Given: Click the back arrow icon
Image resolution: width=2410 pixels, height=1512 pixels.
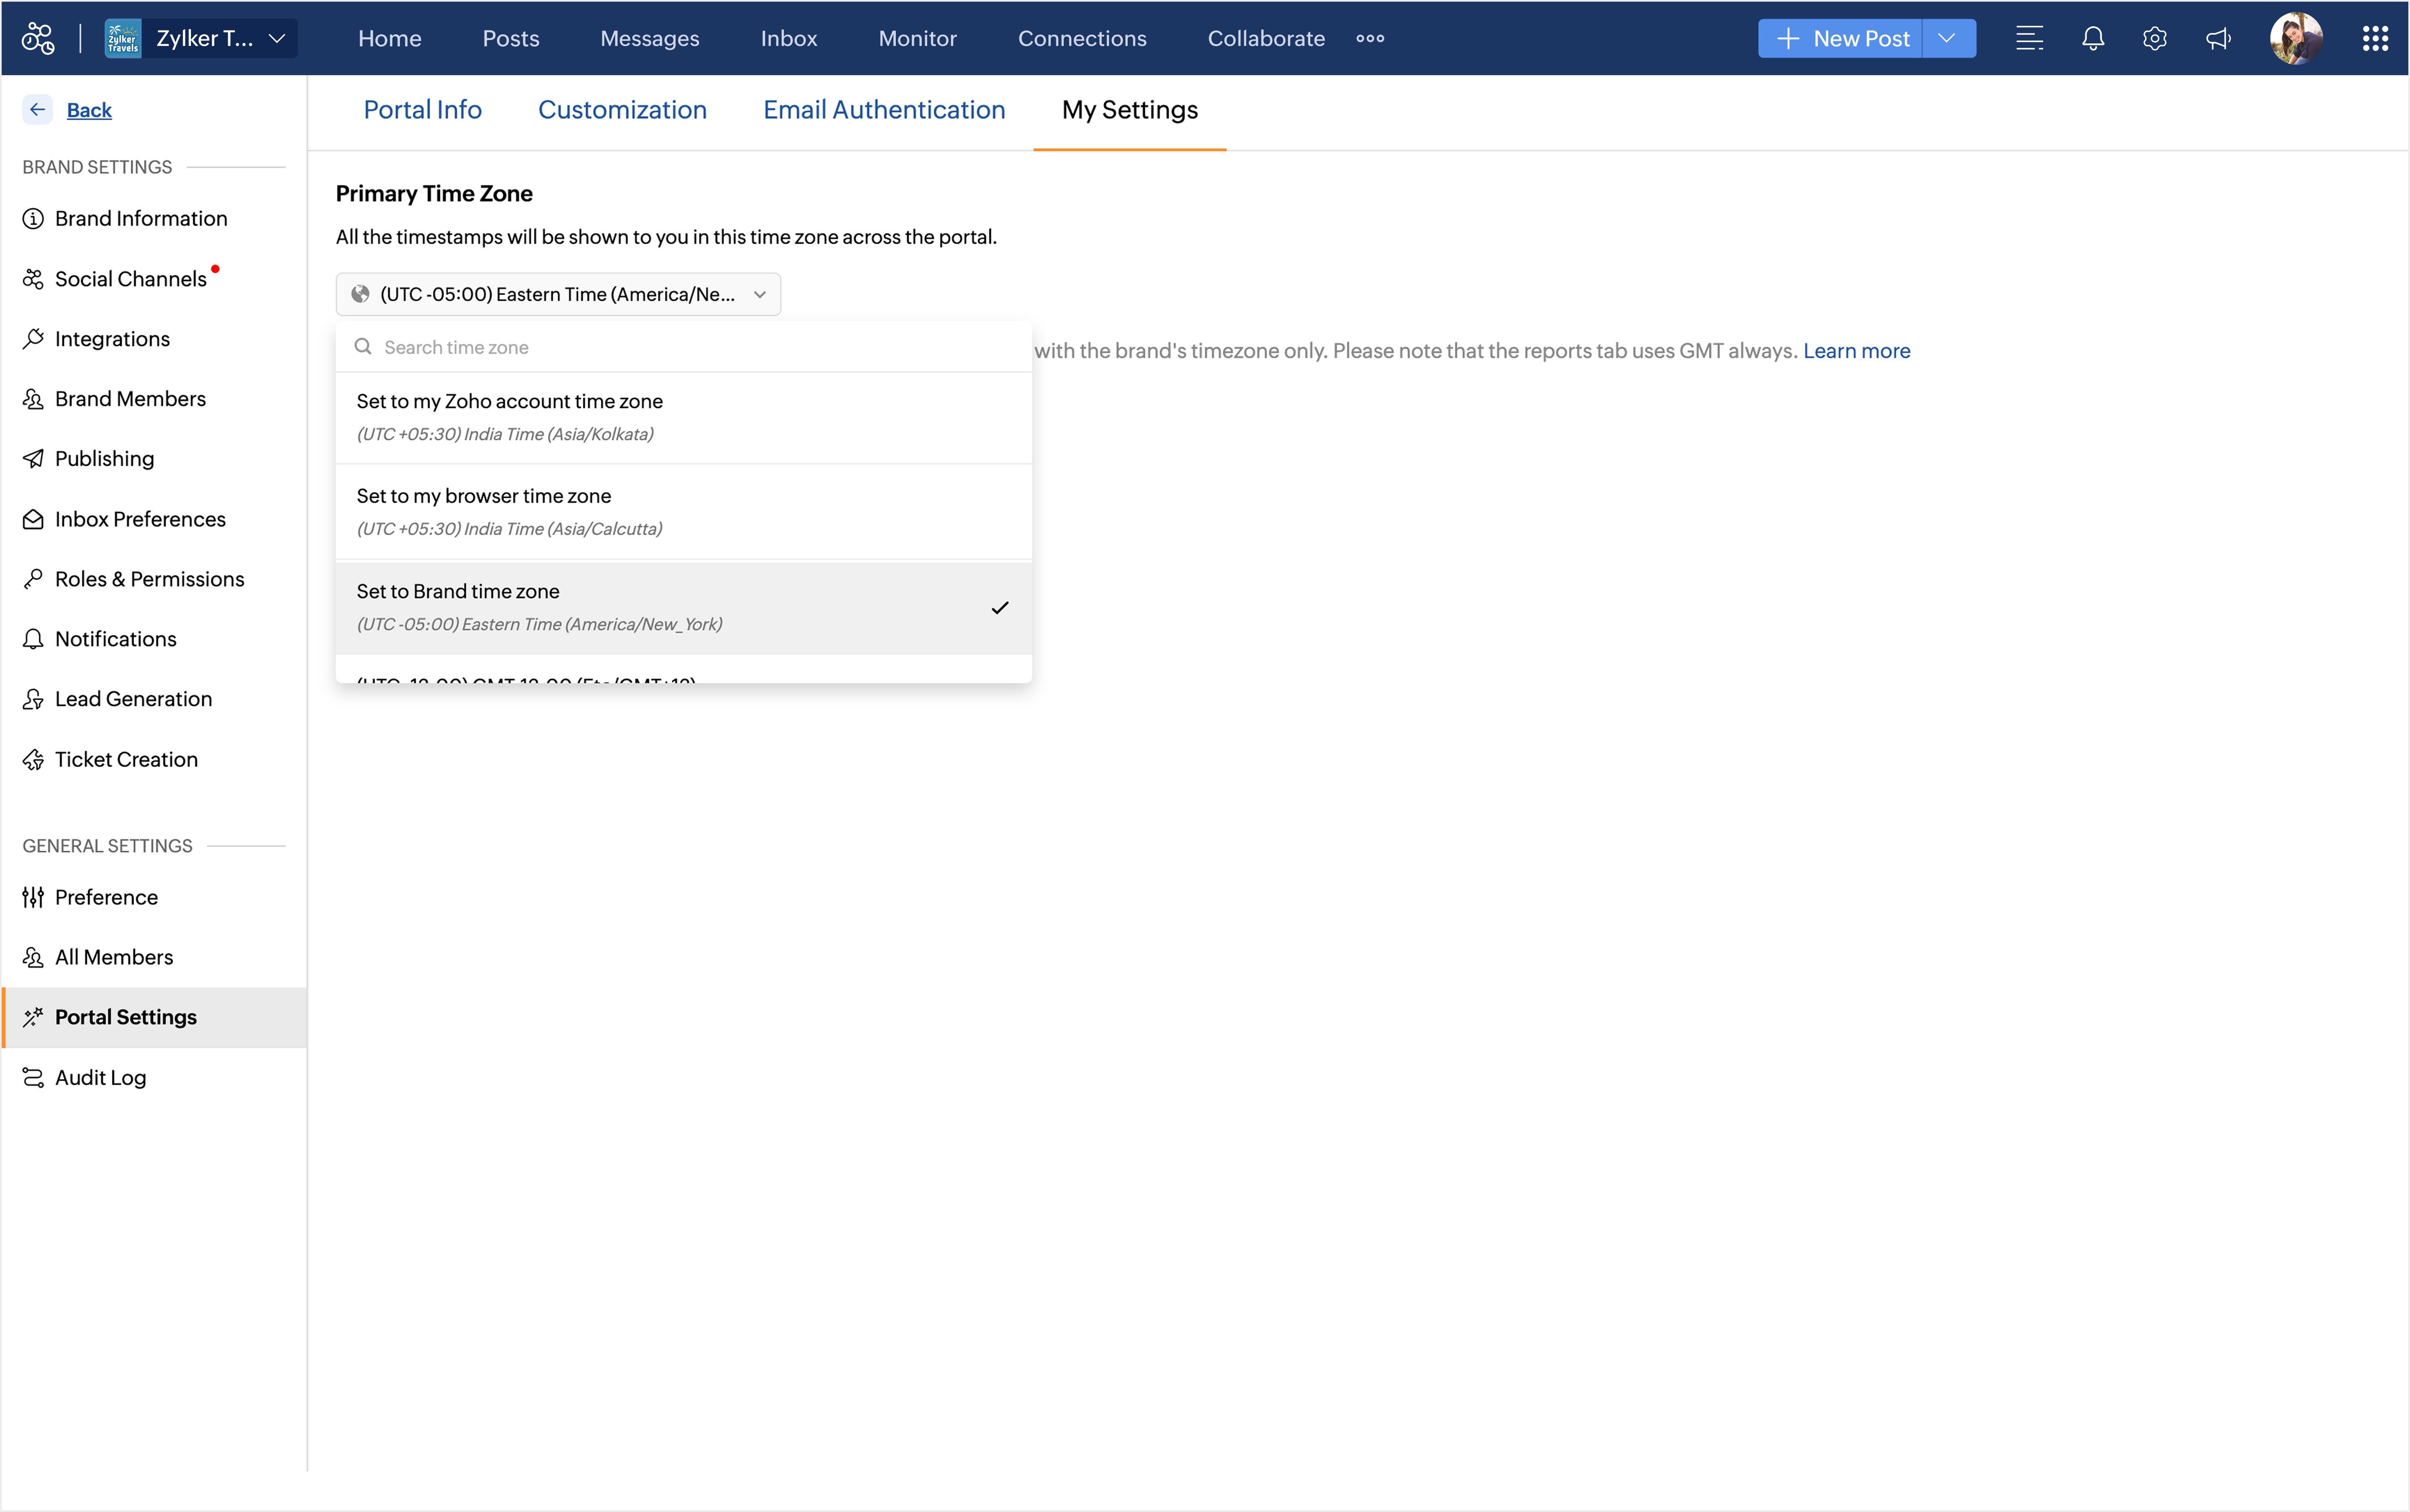Looking at the screenshot, I should pyautogui.click(x=38, y=109).
